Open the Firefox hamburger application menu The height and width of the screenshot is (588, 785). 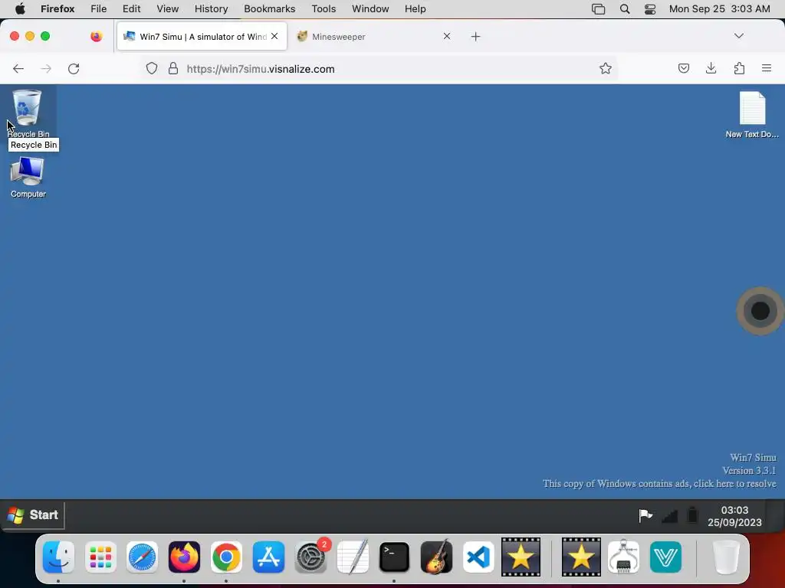(x=767, y=68)
